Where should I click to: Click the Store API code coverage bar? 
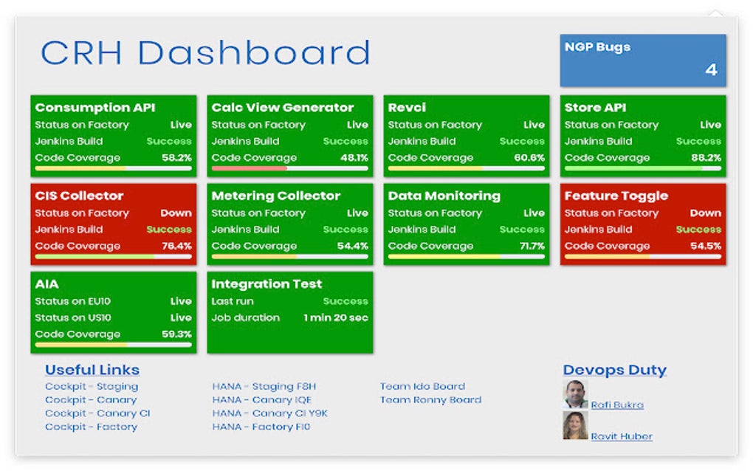point(642,168)
